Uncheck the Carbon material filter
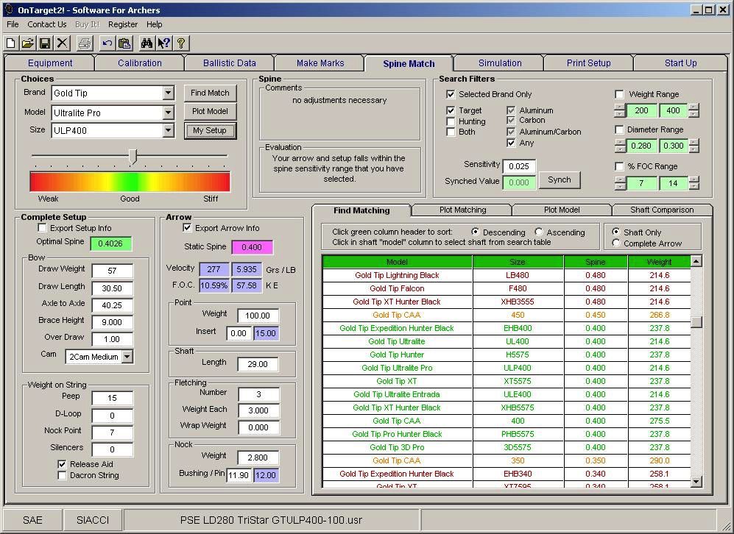Viewport: 734px width, 534px height. (x=510, y=120)
